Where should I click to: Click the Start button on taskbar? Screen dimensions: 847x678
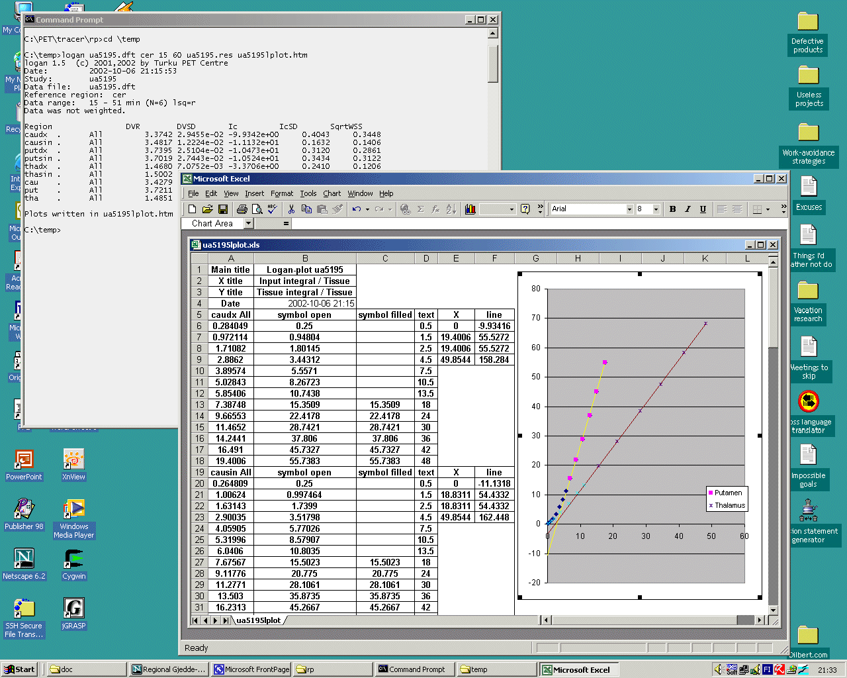click(x=19, y=669)
